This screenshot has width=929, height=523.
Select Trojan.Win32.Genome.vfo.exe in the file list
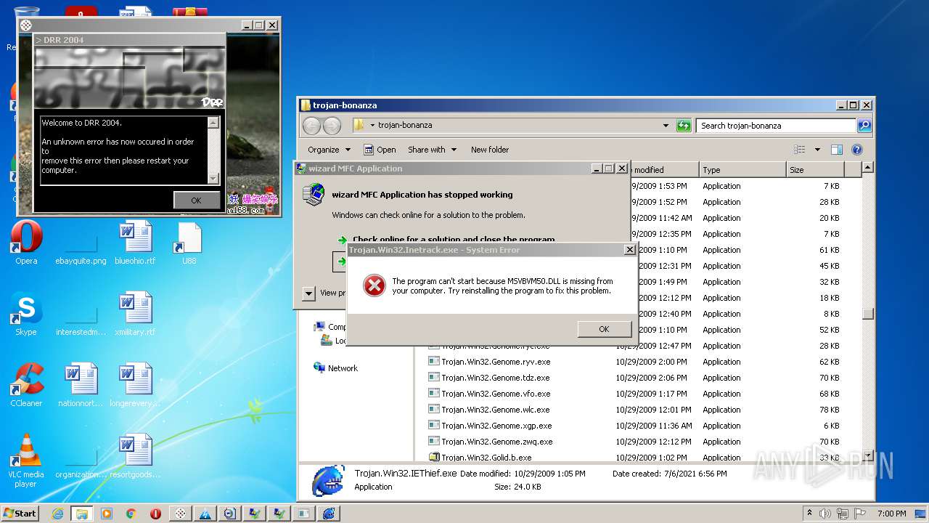496,394
